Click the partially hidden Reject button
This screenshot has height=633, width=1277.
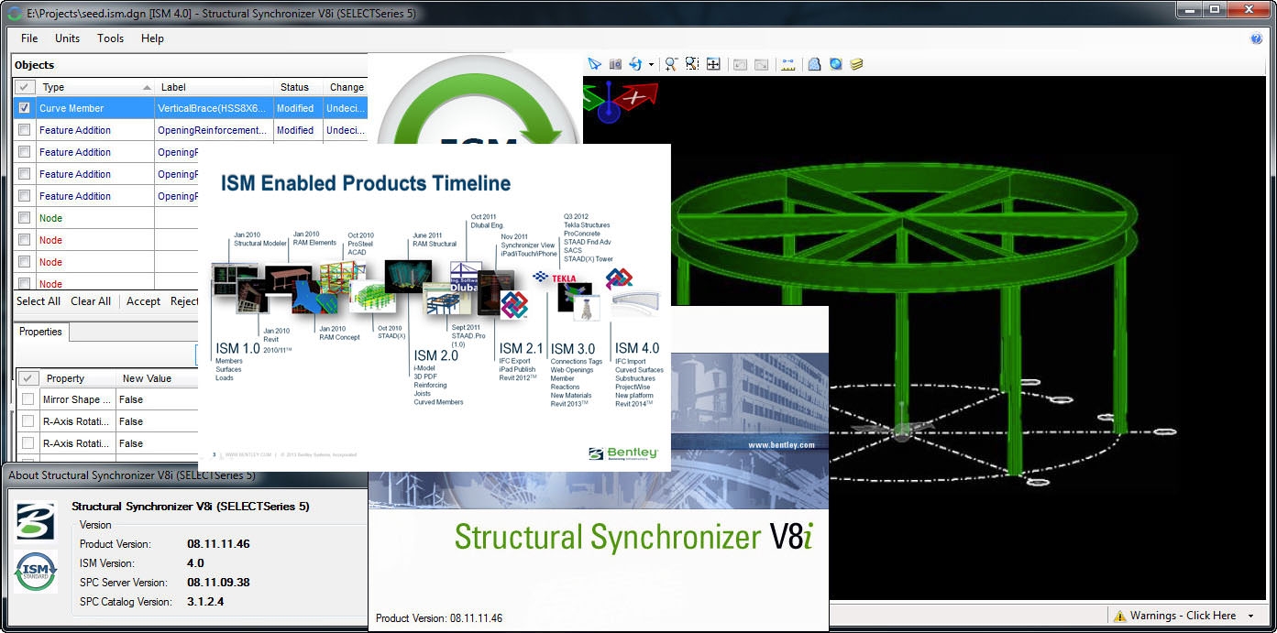(184, 301)
